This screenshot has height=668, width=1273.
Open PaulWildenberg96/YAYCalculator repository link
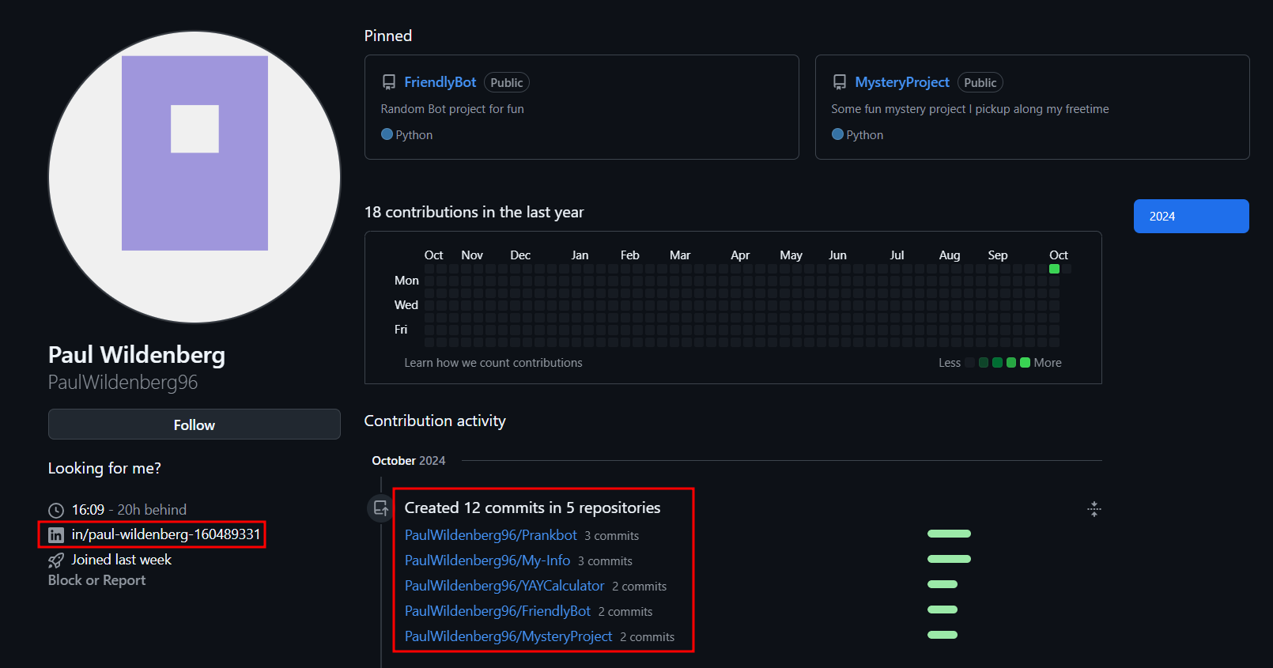pos(504,586)
